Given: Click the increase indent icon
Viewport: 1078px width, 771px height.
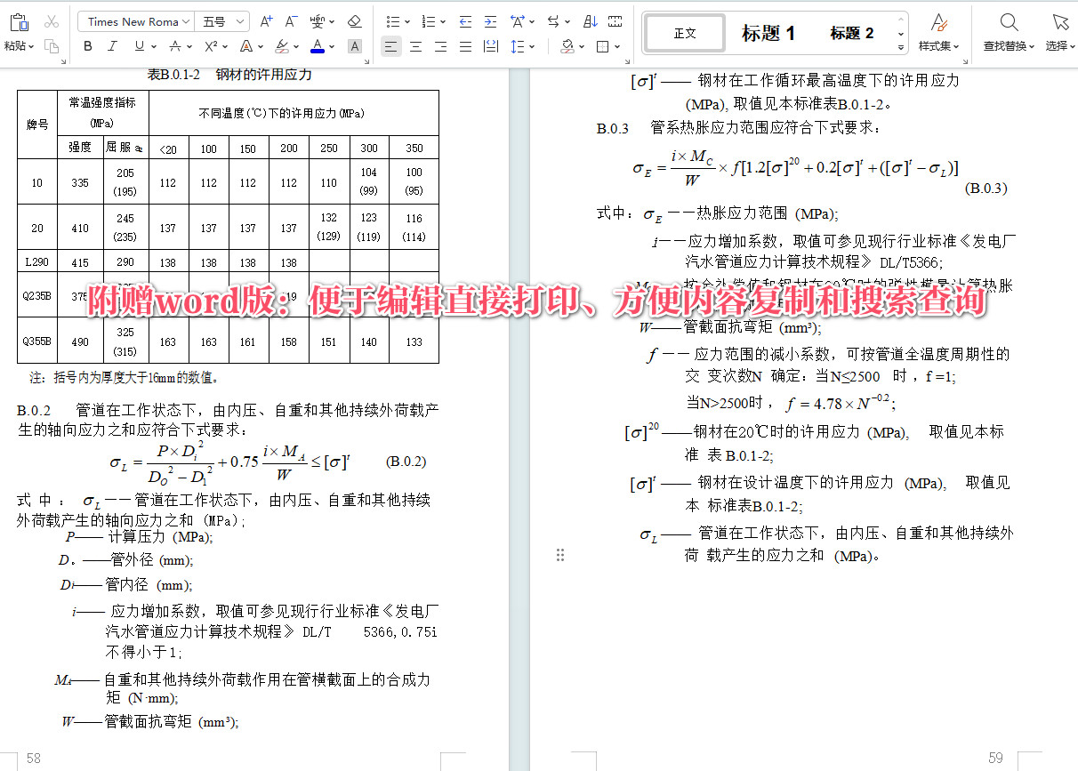Looking at the screenshot, I should [490, 21].
